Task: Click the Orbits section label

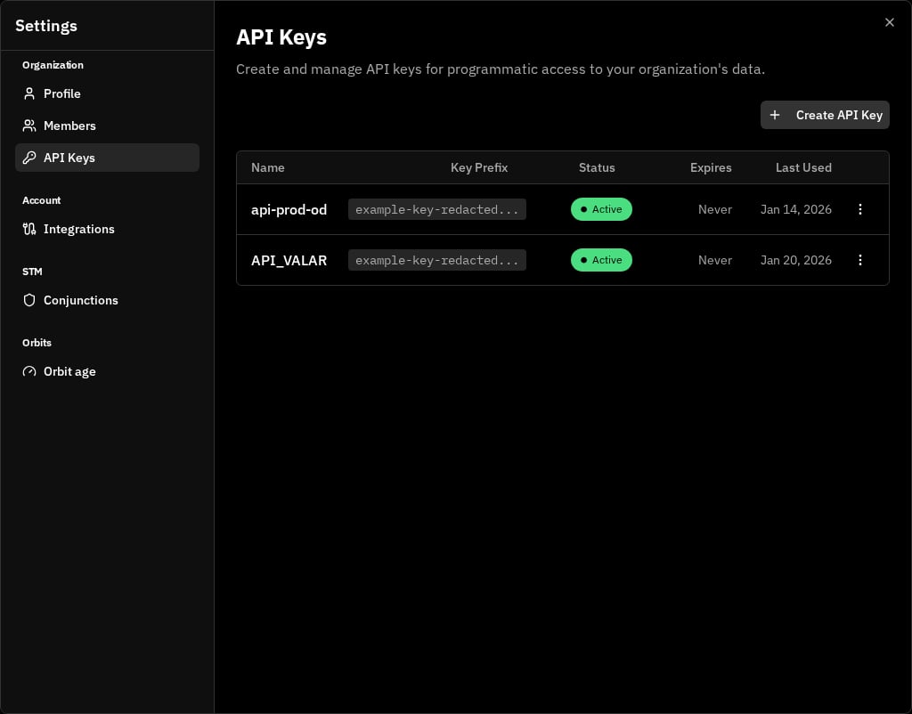Action: (x=37, y=343)
